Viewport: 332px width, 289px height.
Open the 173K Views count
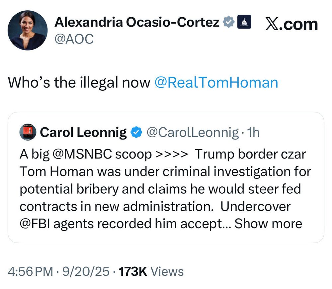pos(151,271)
